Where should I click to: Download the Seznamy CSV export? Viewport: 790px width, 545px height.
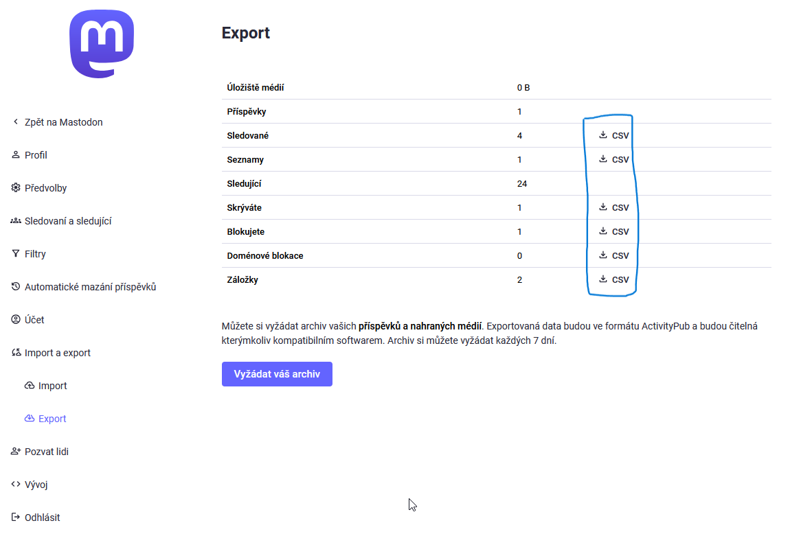coord(613,159)
